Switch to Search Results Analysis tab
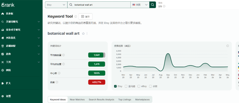 coord(101,99)
